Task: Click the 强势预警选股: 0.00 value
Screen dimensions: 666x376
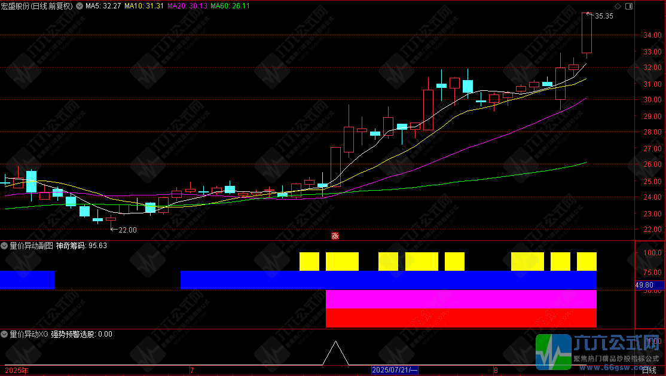Action: click(x=81, y=334)
